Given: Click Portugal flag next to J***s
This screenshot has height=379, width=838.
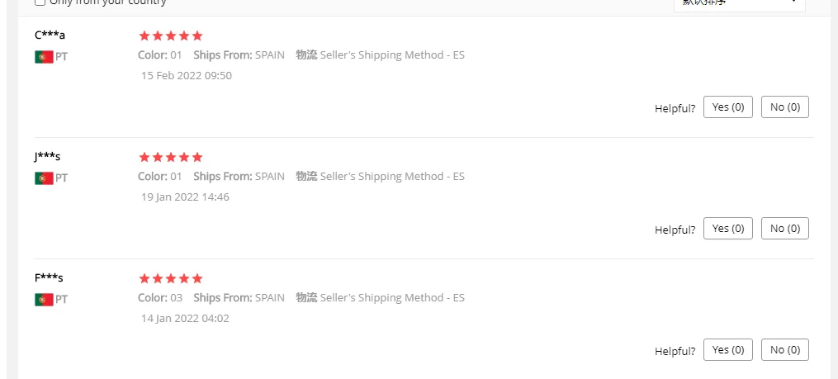Looking at the screenshot, I should (x=44, y=178).
